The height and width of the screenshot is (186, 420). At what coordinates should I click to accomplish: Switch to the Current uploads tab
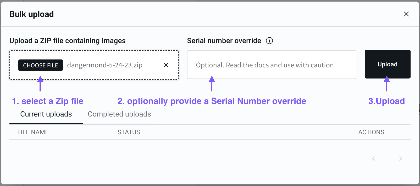coord(46,114)
